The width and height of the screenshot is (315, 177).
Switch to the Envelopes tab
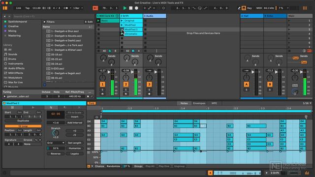coord(199,103)
